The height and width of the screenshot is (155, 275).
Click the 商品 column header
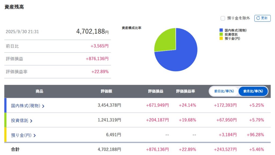(39, 91)
